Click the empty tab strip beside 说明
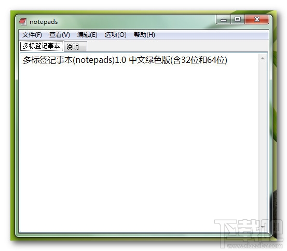 pos(177,46)
